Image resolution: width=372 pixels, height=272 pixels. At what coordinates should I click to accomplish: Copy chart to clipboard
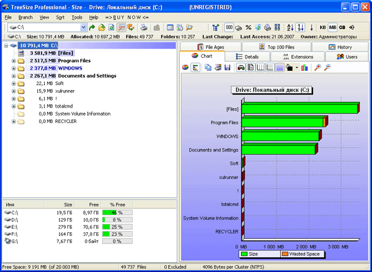point(208,67)
